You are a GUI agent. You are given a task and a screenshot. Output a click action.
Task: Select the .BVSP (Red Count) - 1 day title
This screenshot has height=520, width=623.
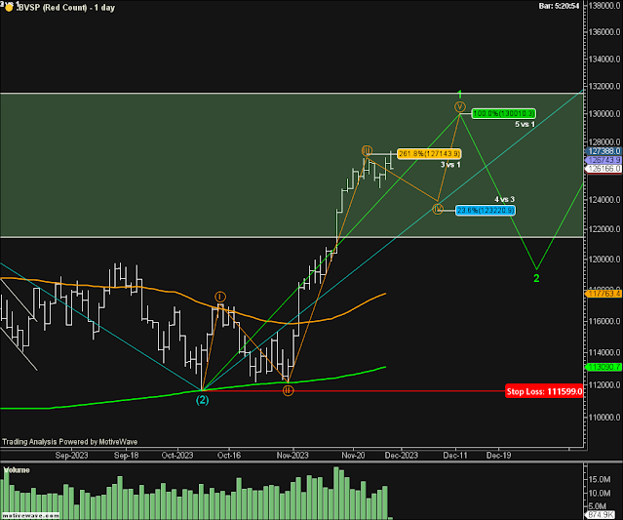65,8
